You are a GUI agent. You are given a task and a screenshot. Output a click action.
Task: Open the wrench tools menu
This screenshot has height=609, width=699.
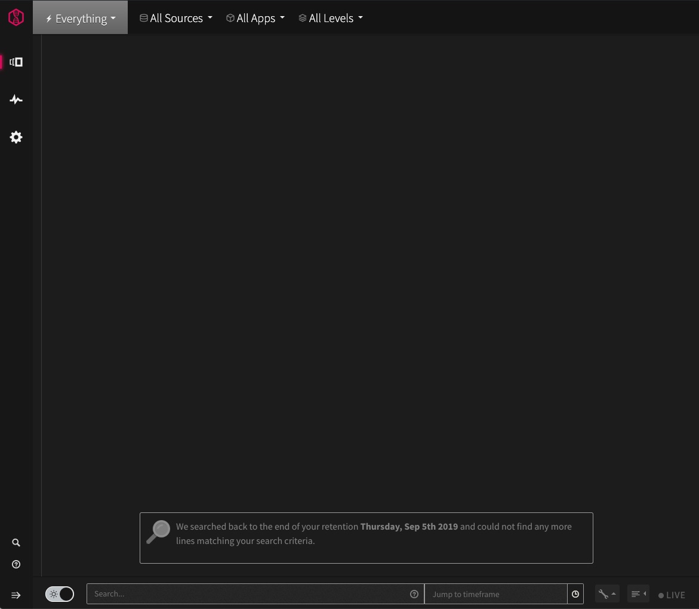pyautogui.click(x=607, y=594)
